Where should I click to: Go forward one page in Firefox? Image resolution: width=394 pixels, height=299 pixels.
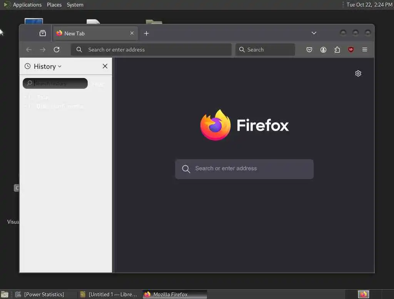43,50
